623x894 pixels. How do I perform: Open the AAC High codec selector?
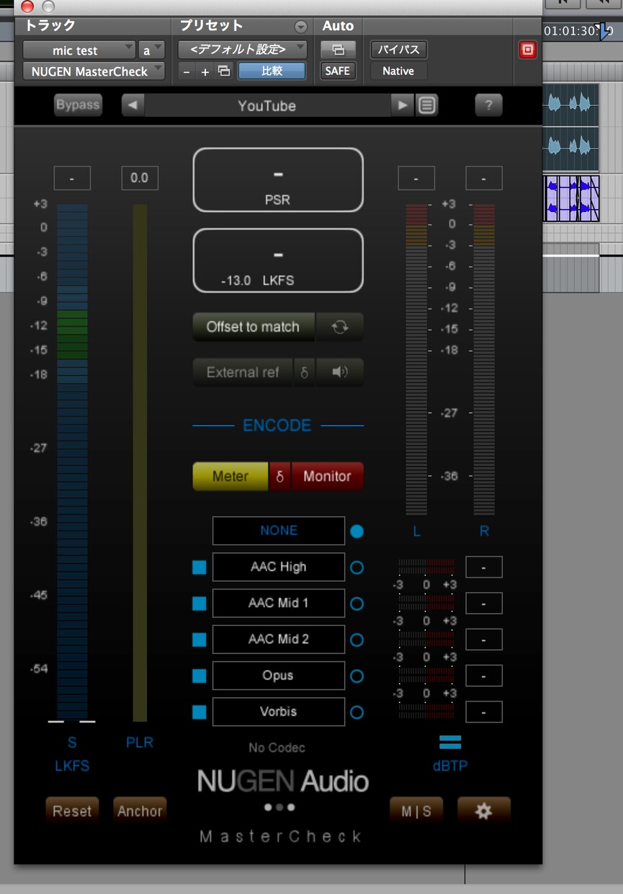click(x=279, y=567)
